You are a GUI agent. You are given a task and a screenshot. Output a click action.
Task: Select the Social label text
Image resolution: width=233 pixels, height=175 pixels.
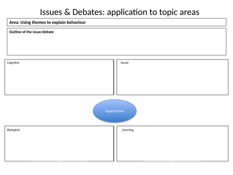pos(124,63)
